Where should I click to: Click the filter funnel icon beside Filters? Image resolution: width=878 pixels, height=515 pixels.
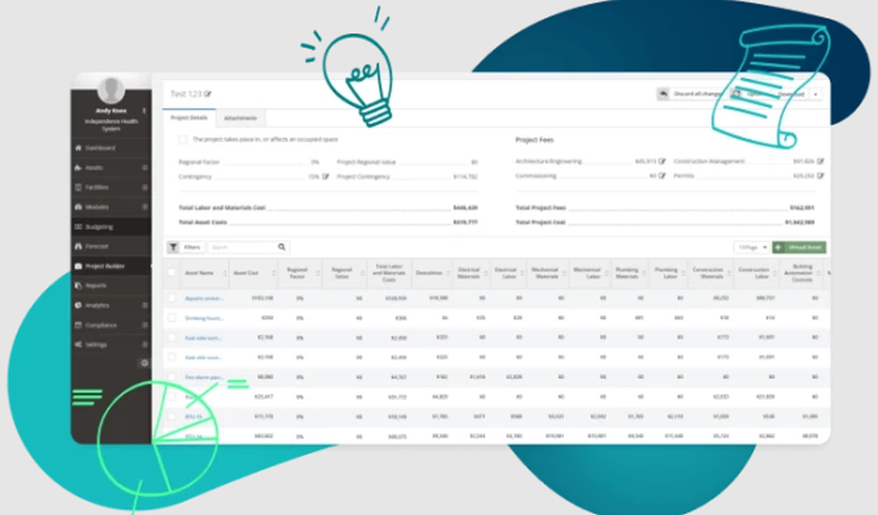click(174, 247)
